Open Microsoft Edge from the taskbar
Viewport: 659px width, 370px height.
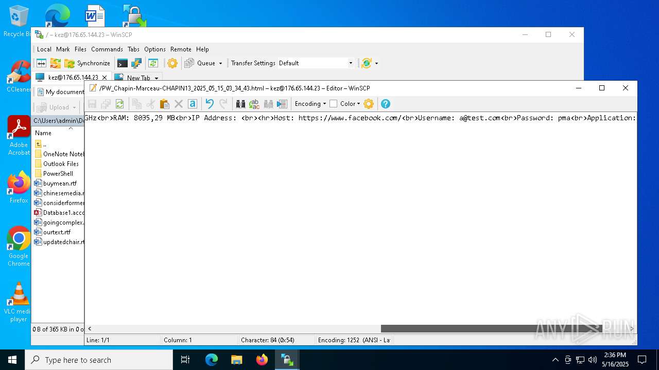[212, 360]
